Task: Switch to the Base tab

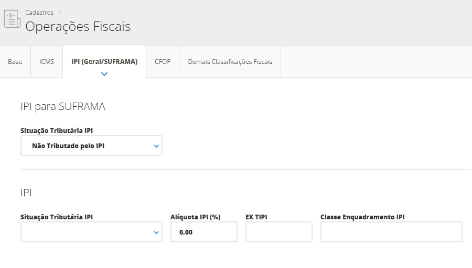Action: pos(15,62)
